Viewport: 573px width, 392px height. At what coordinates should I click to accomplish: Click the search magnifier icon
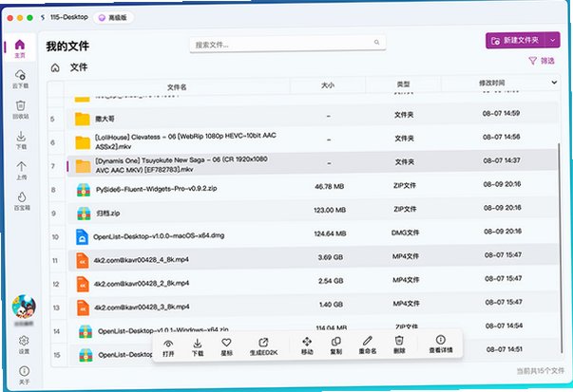[376, 43]
